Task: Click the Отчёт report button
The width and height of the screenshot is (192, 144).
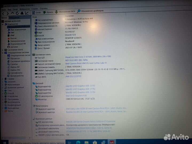Action: 36,12
